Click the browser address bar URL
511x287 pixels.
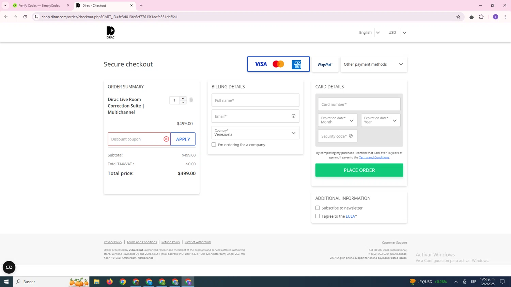tap(110, 17)
